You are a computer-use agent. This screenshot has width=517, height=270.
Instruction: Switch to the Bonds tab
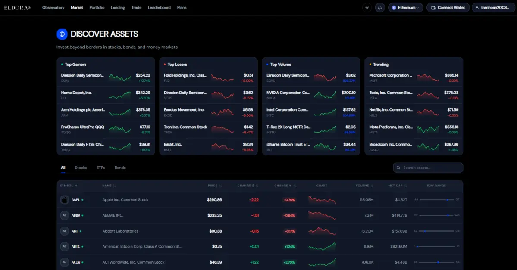click(120, 168)
